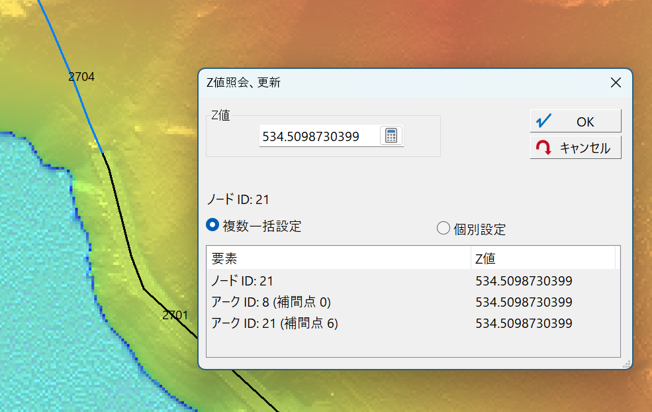Click Z値 cell of ノード ID: 21 row
Image resolution: width=652 pixels, height=412 pixels.
click(523, 281)
